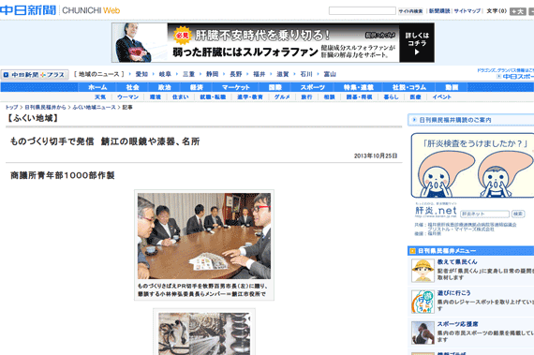Screen dimensions: 534x355
Task: Open the 進学・教育 sub-menu link
Action: pyautogui.click(x=250, y=97)
